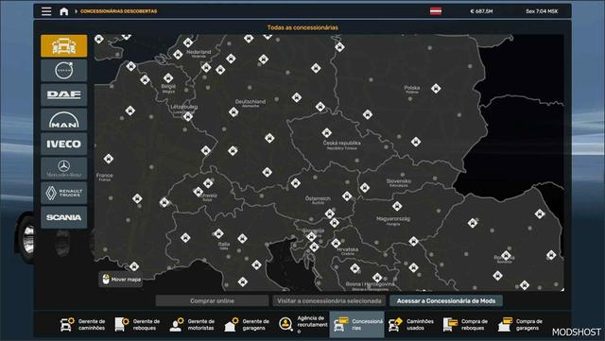Image resolution: width=605 pixels, height=341 pixels.
Task: Filter dealerships by MAN logo
Action: coord(64,120)
